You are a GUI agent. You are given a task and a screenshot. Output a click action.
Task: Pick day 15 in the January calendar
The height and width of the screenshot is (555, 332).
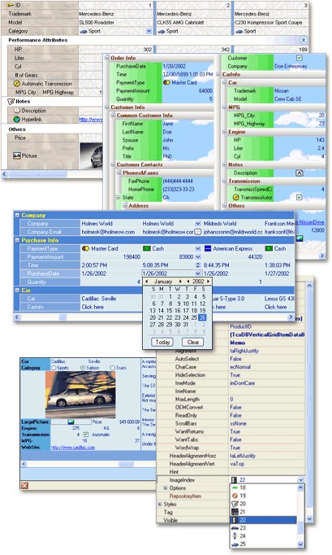(x=169, y=310)
